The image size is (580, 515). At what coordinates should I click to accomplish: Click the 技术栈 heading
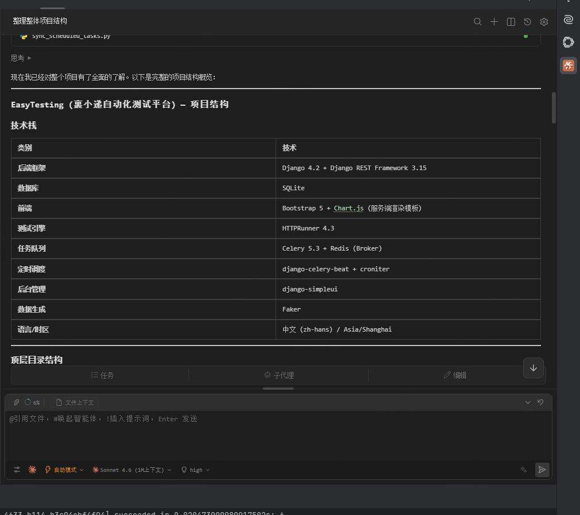[24, 125]
